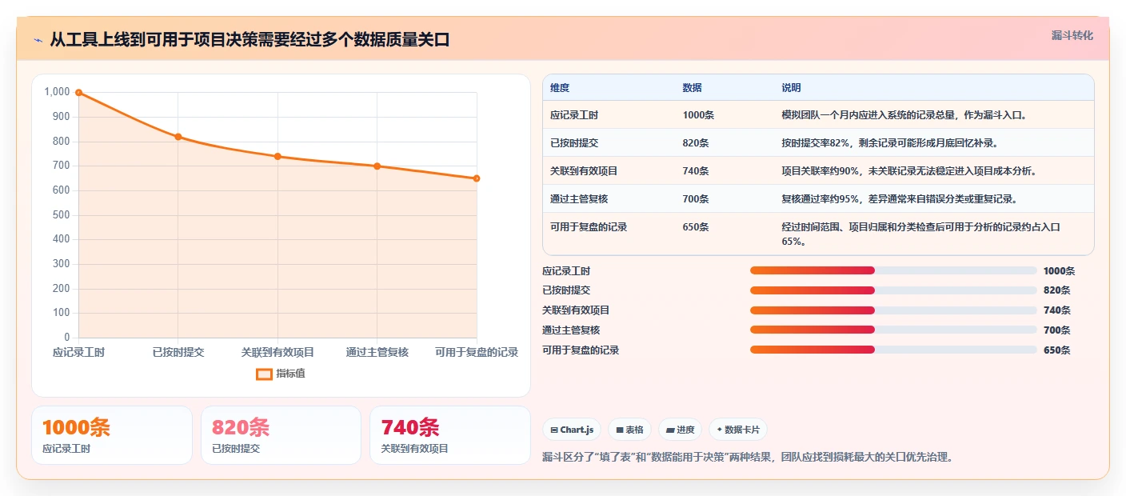1126x496 pixels.
Task: Click the chart data point at 可用于复盘的记录
Action: [x=477, y=178]
